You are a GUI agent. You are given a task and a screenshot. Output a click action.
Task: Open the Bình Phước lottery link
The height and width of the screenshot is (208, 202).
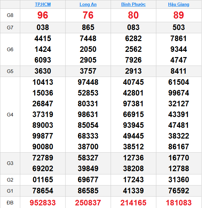pyautogui.click(x=133, y=4)
